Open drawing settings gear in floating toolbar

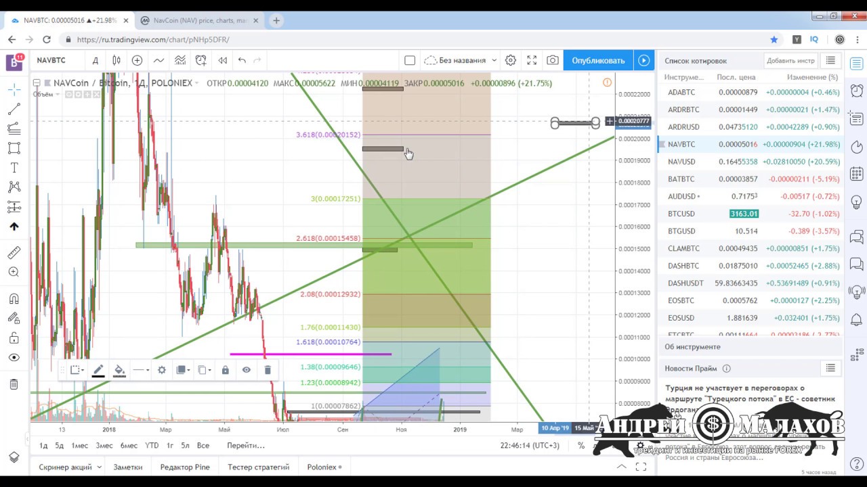point(162,370)
